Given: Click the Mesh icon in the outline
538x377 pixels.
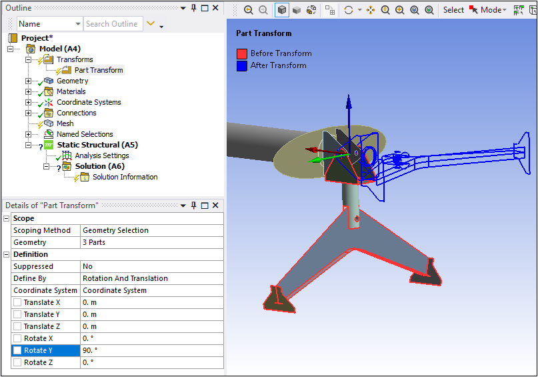Looking at the screenshot, I should [49, 123].
